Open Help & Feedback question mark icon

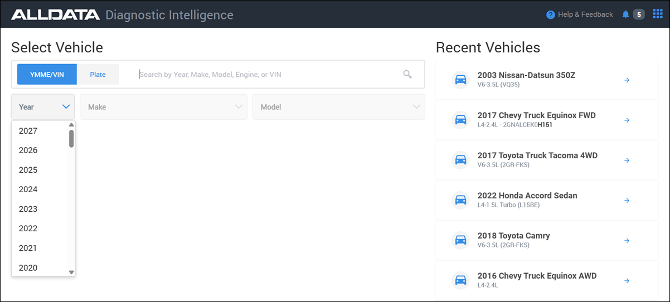(551, 14)
